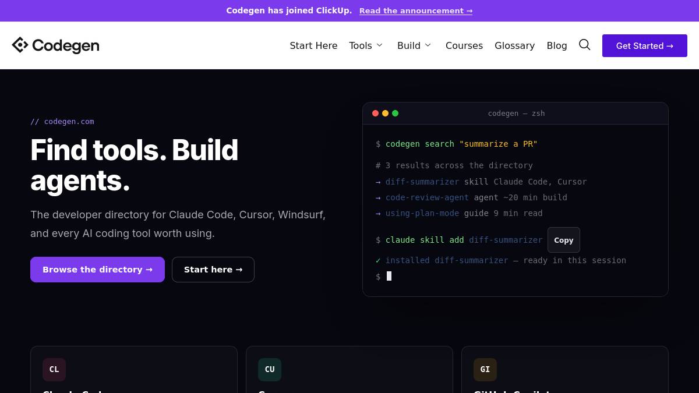The height and width of the screenshot is (393, 699).
Task: Expand the Build dropdown chevron
Action: (x=428, y=45)
